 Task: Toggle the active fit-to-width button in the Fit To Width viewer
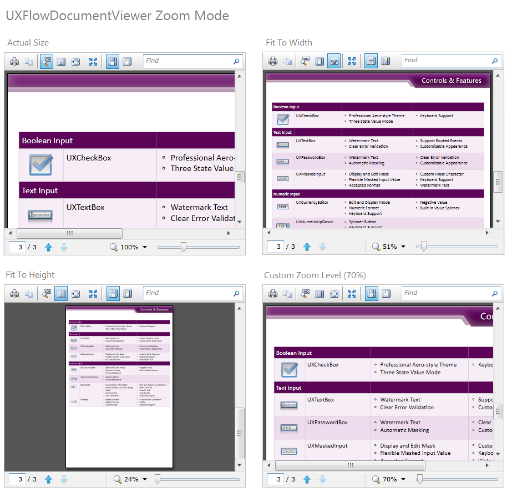click(334, 61)
